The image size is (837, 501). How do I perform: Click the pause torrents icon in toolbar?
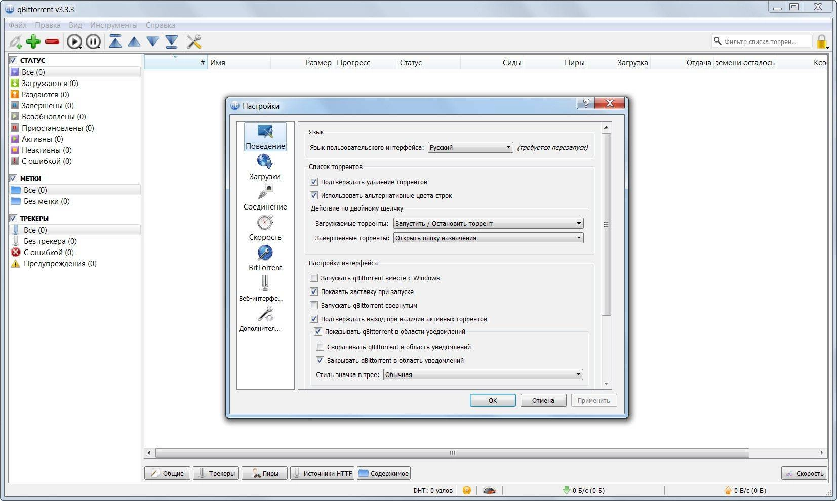pos(93,41)
